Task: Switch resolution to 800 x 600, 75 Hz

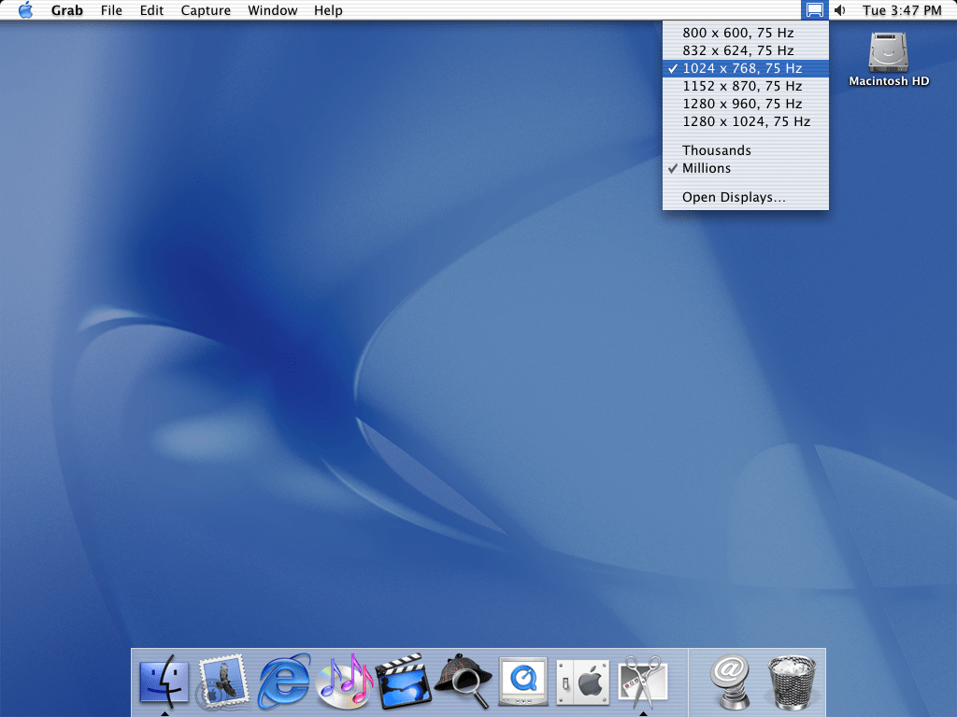Action: tap(737, 33)
